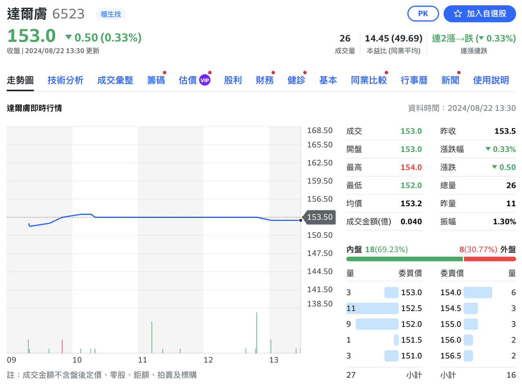Open the 使用說明 tab
Viewport: 522px width, 389px height.
click(491, 80)
